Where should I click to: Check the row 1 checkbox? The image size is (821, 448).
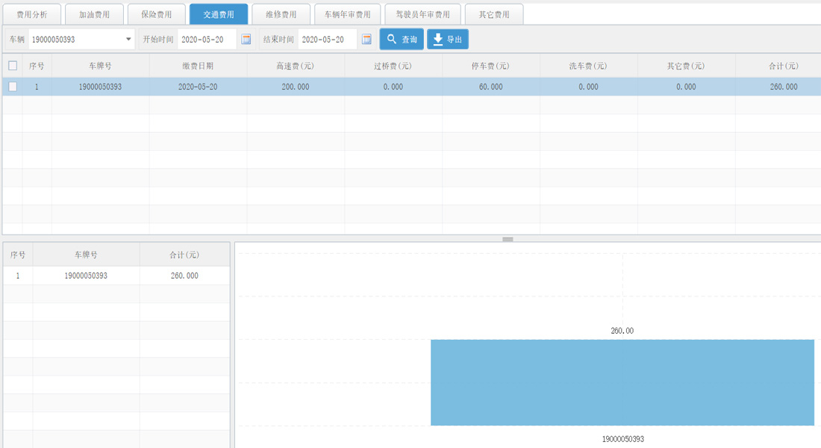click(13, 87)
